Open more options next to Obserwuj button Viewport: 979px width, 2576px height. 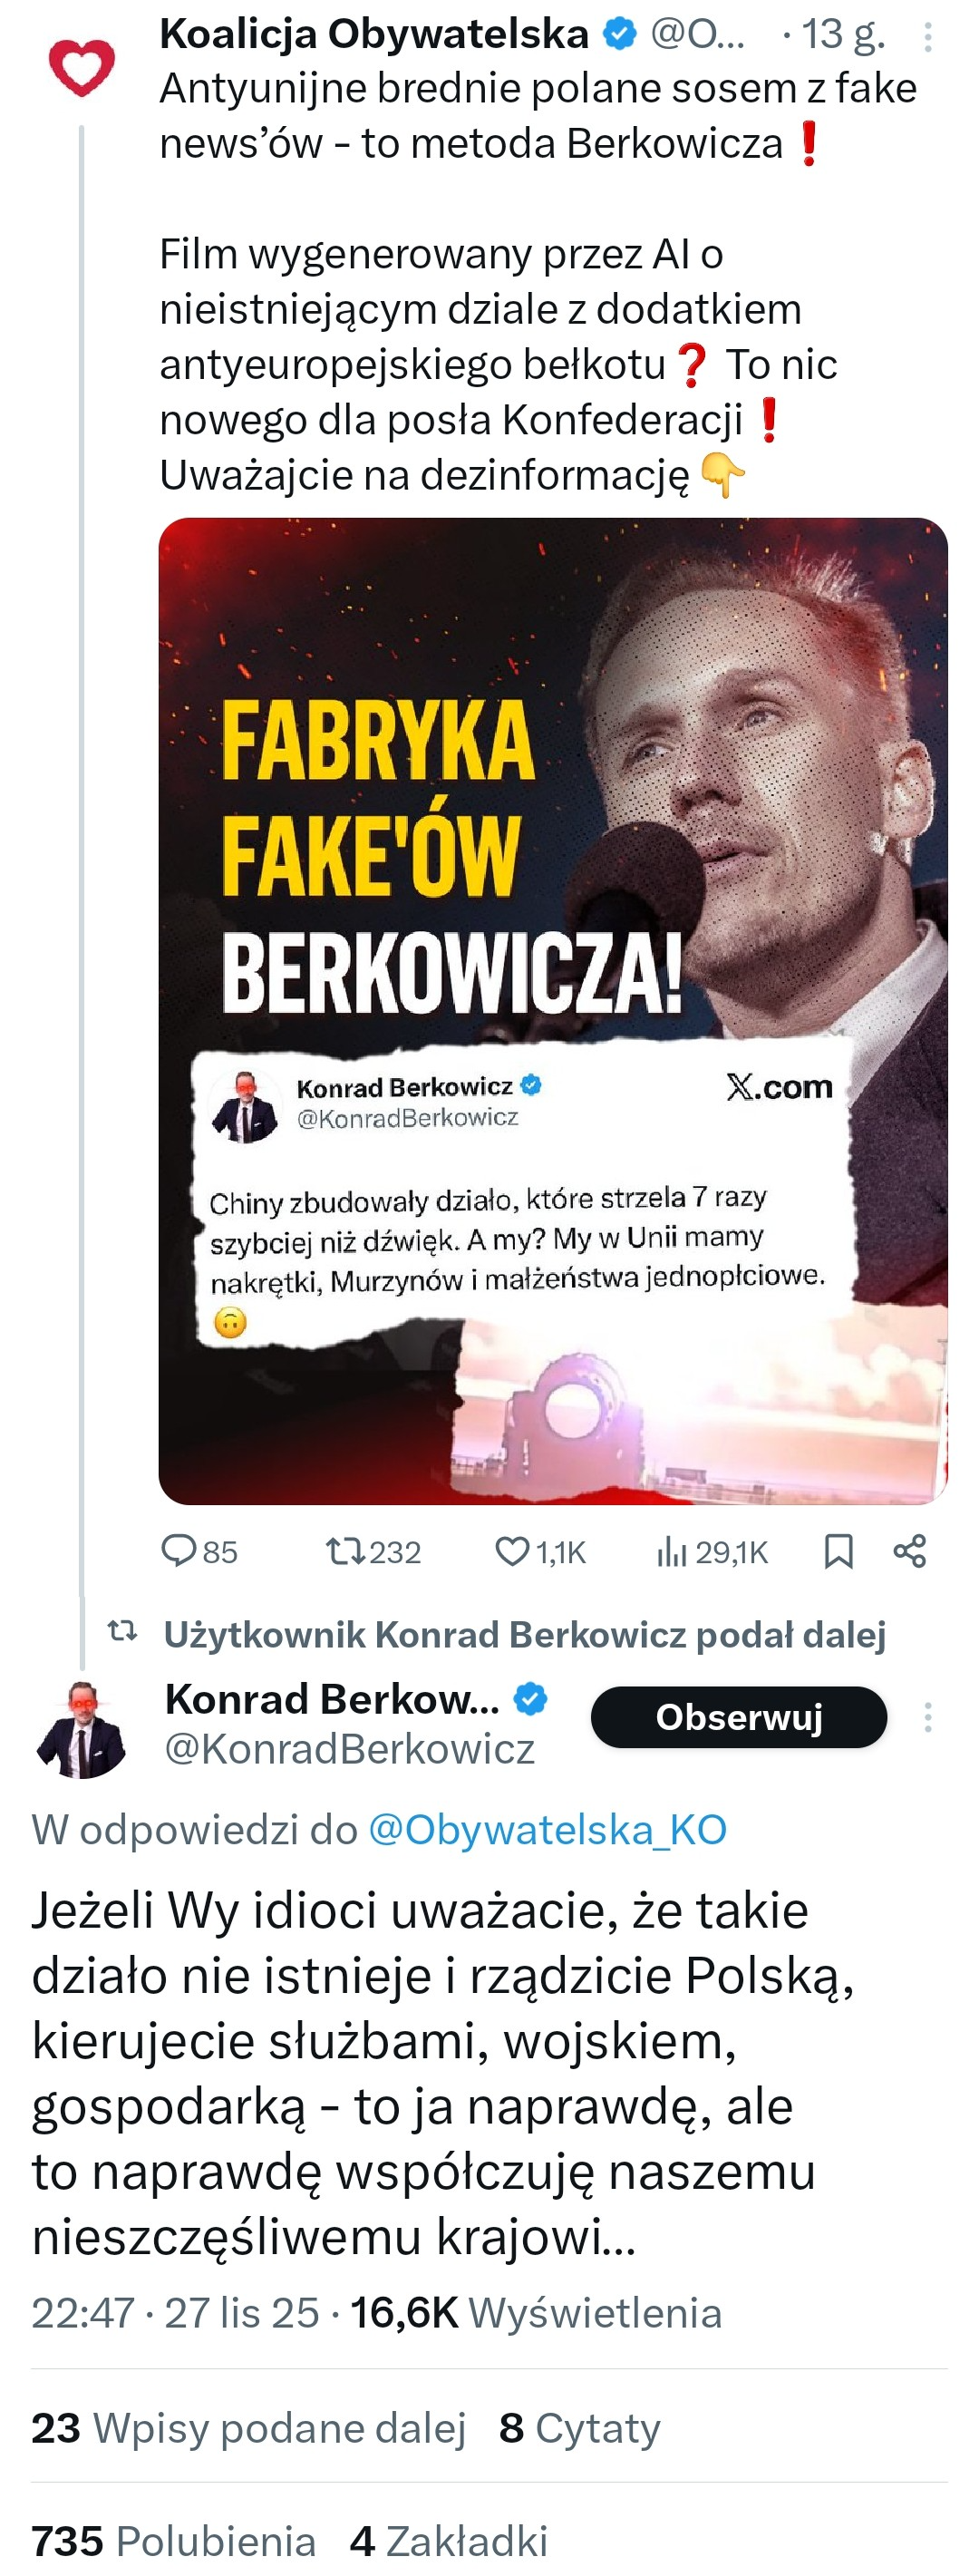pyautogui.click(x=928, y=1717)
